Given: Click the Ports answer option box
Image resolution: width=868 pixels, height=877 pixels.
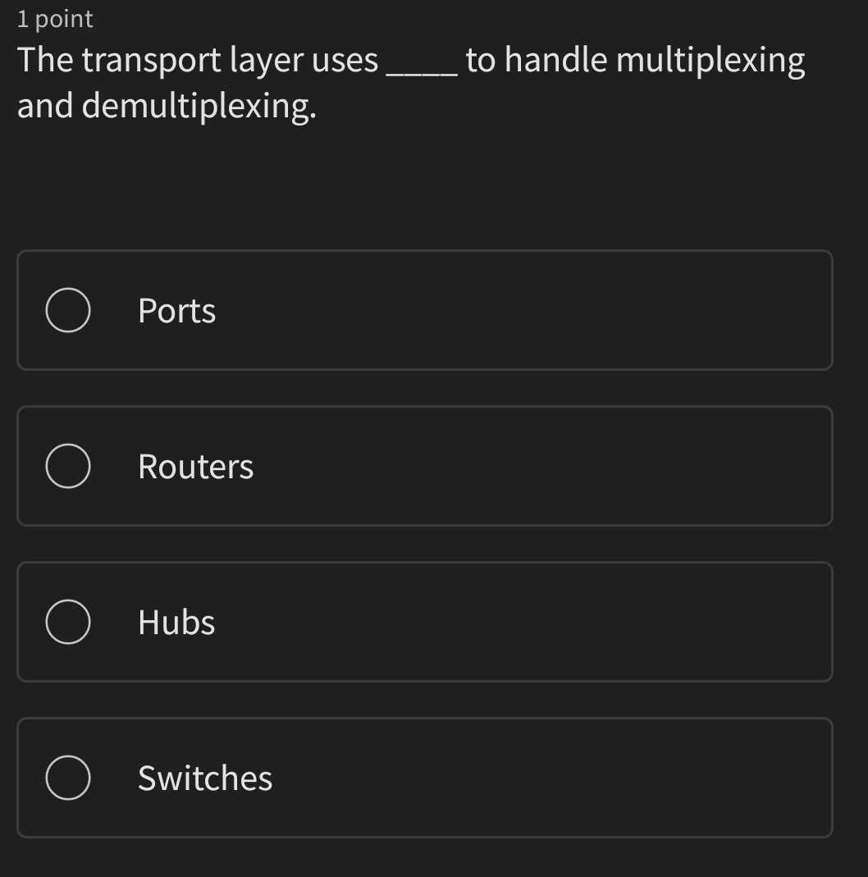Looking at the screenshot, I should (x=424, y=310).
